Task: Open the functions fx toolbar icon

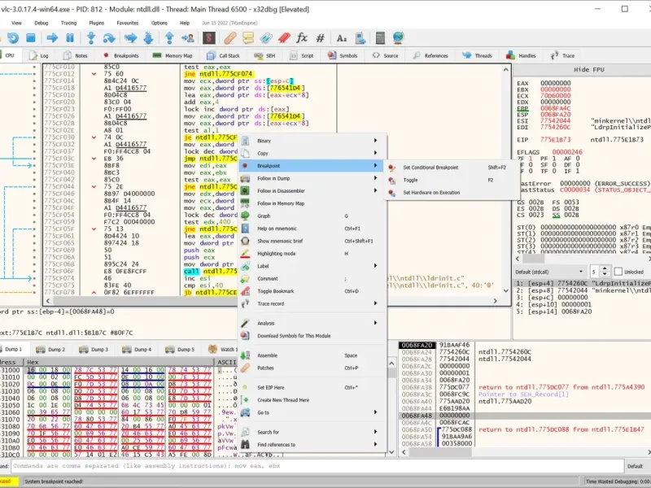Action: tap(302, 38)
